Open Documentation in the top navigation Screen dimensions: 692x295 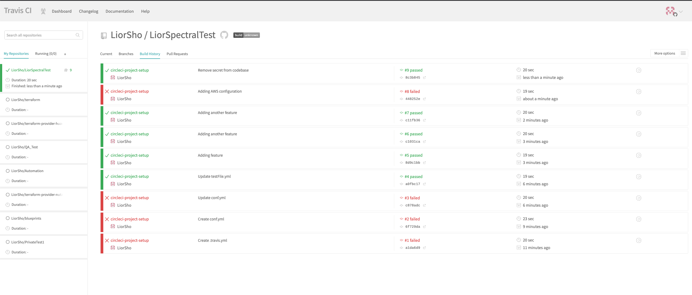(120, 11)
